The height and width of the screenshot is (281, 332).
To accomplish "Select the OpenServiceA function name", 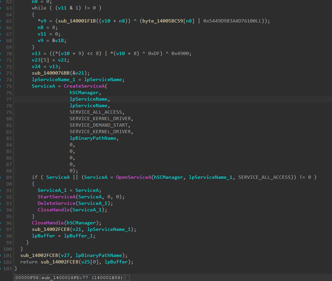I will 133,177.
